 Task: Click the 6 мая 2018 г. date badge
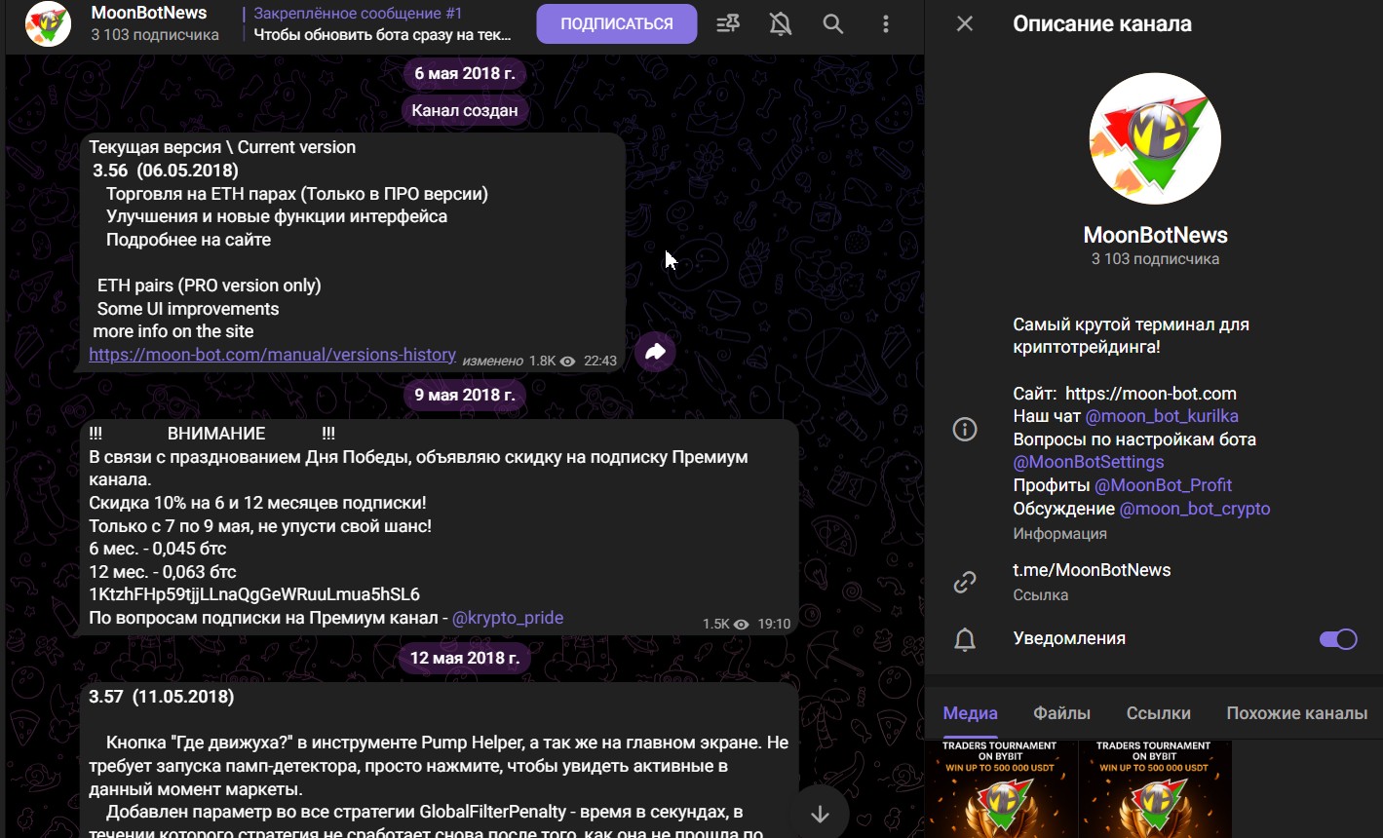click(x=464, y=73)
